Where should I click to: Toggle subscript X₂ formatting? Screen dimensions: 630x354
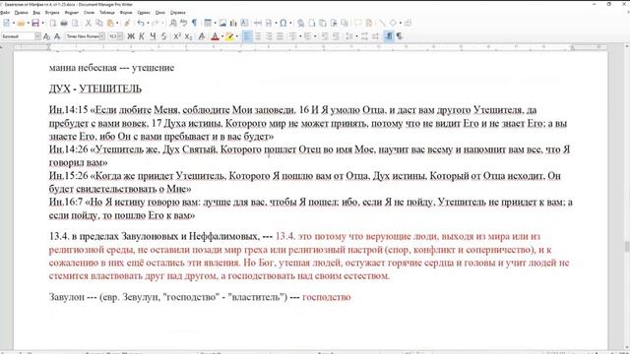(x=188, y=36)
